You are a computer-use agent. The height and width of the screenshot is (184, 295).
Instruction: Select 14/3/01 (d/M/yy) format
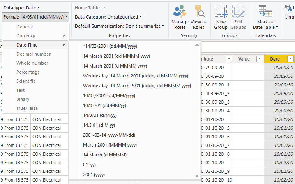(x=131, y=115)
